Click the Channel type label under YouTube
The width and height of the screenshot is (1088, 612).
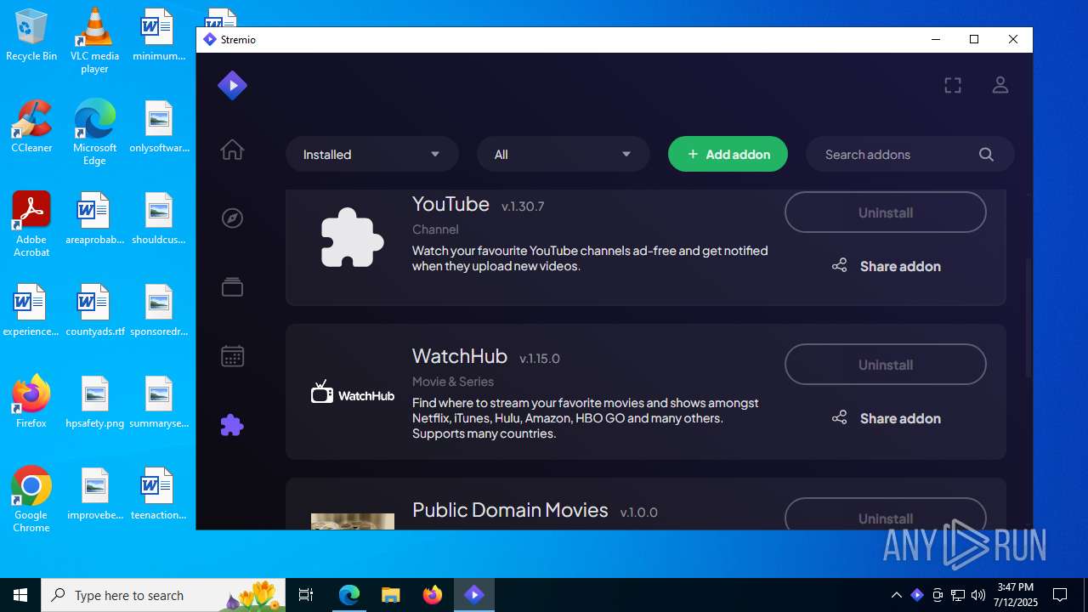(x=435, y=229)
